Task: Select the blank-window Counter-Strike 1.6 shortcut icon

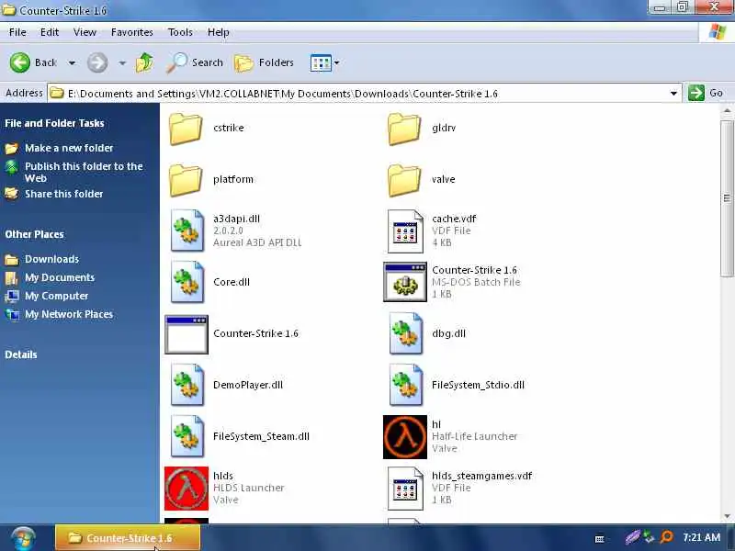Action: 187,334
